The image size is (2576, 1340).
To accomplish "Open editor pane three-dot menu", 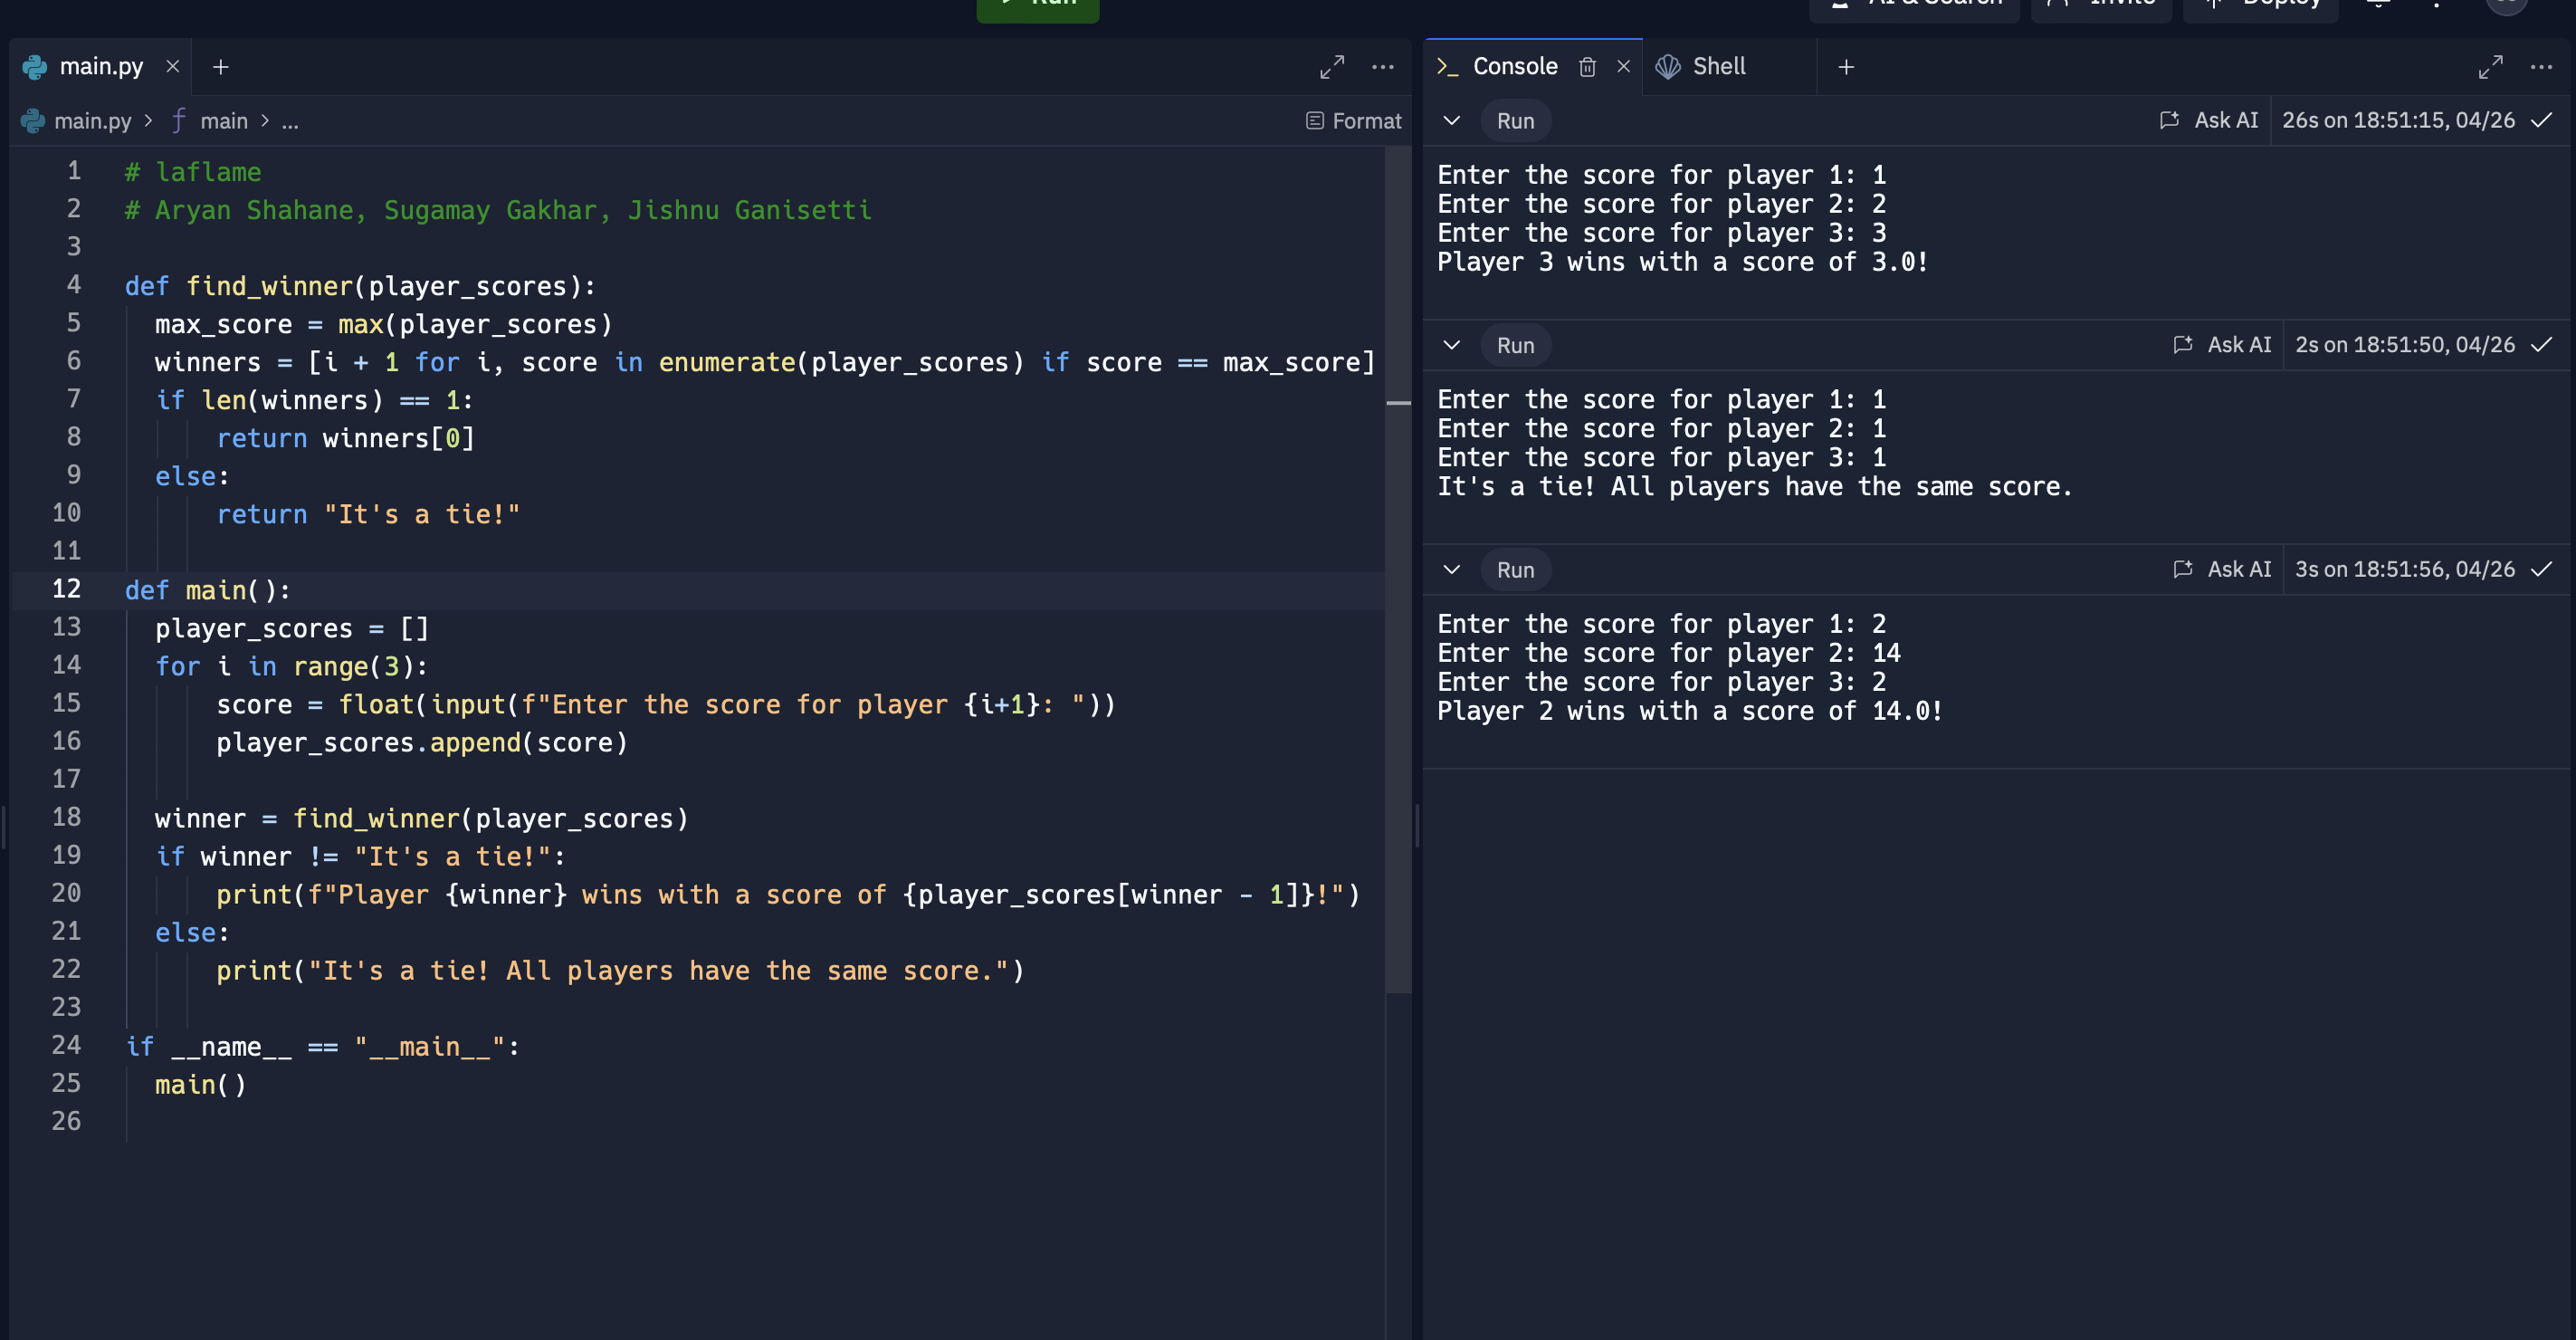I will pyautogui.click(x=1383, y=67).
